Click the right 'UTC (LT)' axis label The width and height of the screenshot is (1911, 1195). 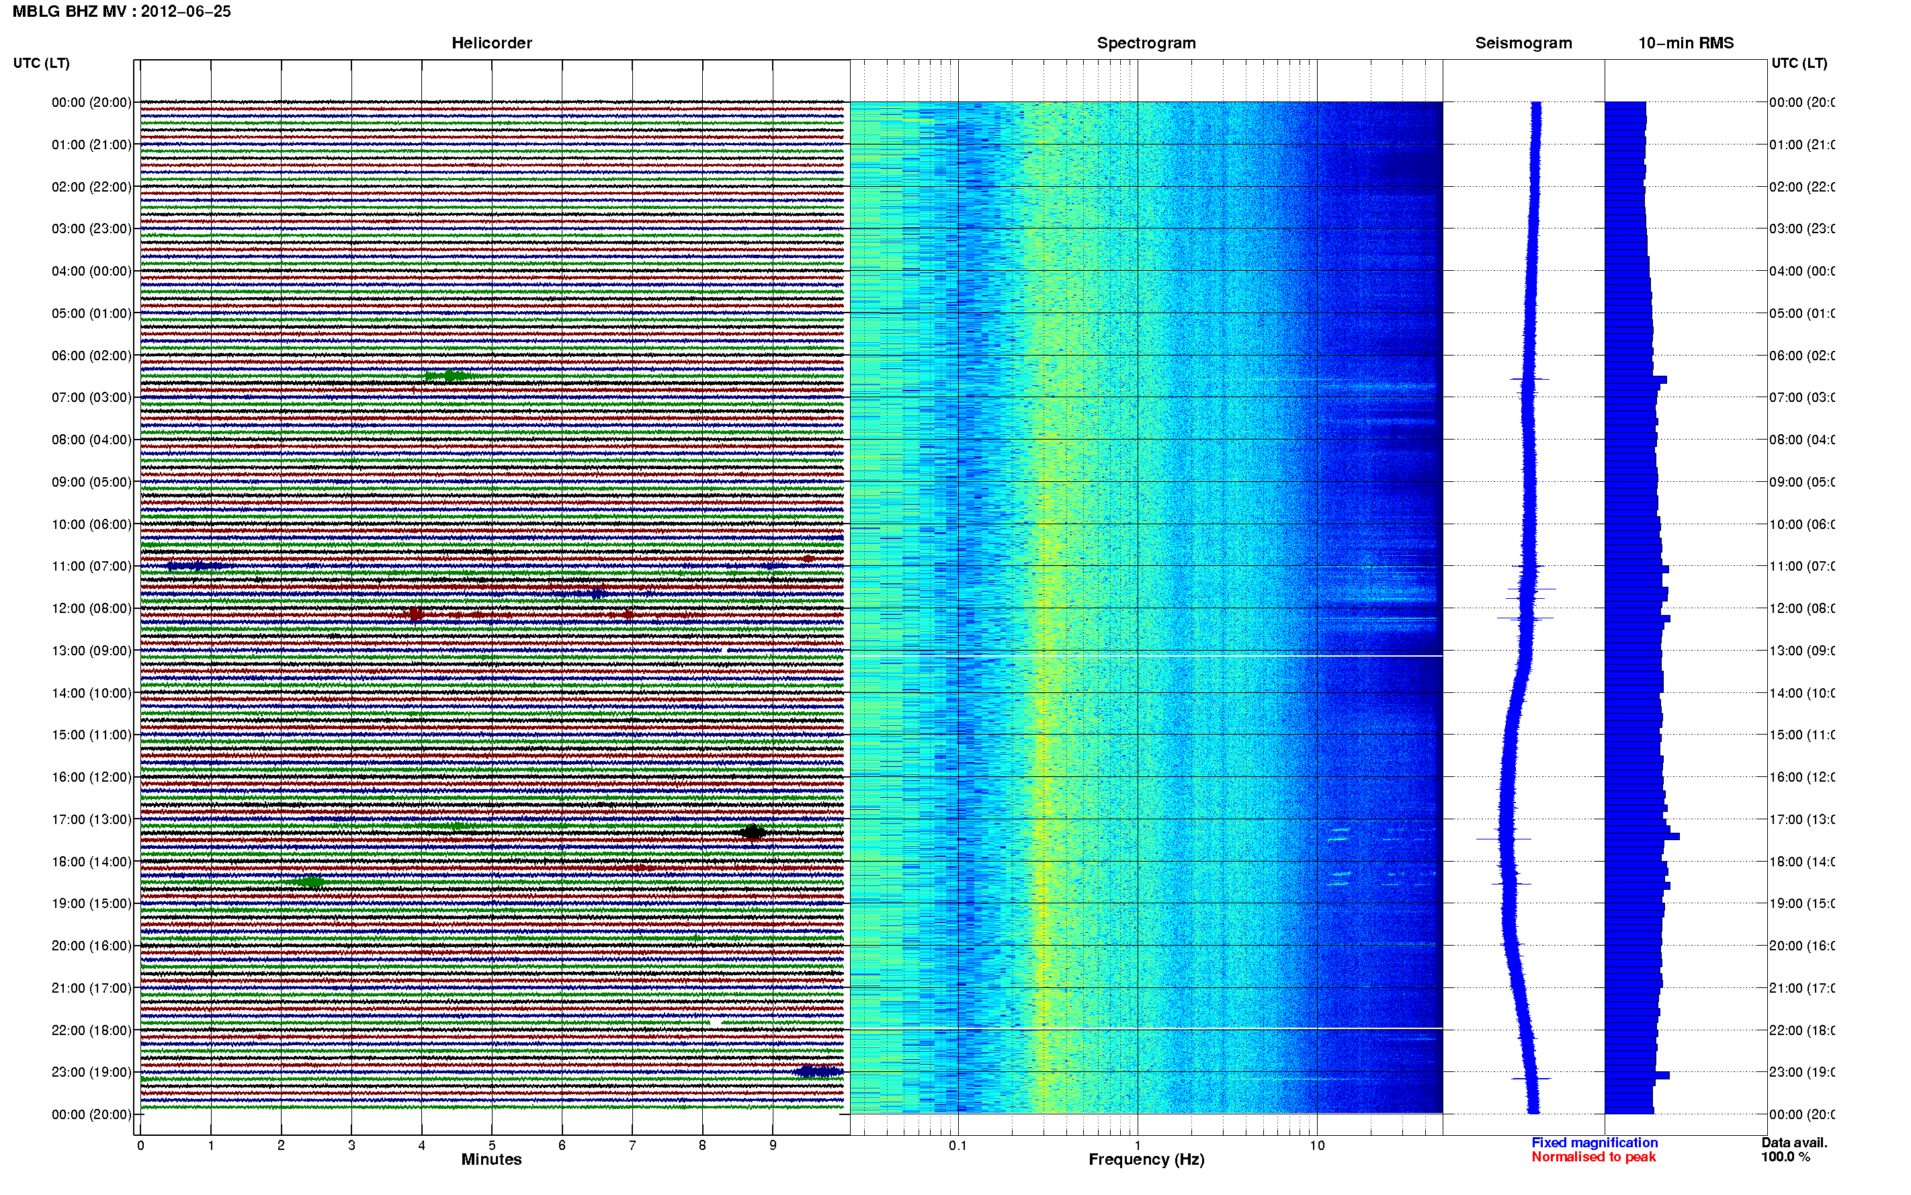pyautogui.click(x=1799, y=63)
